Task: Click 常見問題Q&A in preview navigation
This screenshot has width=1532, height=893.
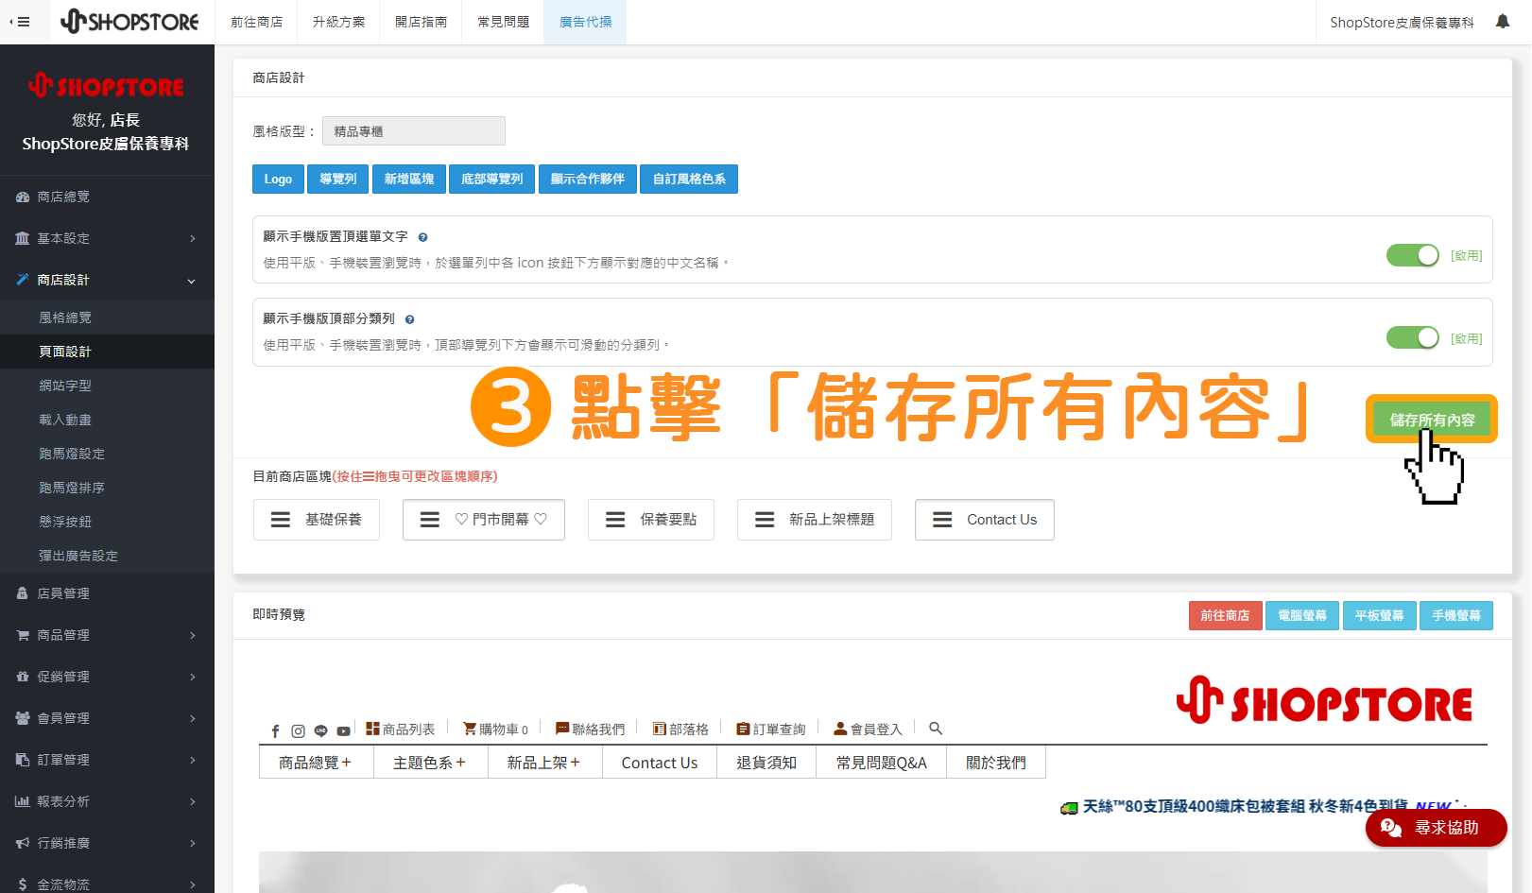Action: coord(881,763)
